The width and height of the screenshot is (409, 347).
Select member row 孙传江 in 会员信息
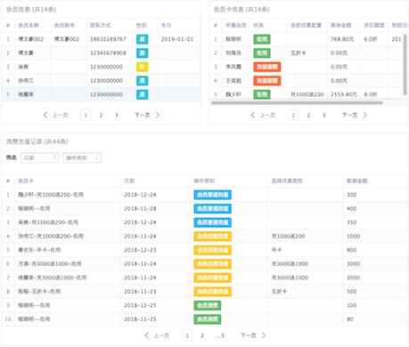101,81
